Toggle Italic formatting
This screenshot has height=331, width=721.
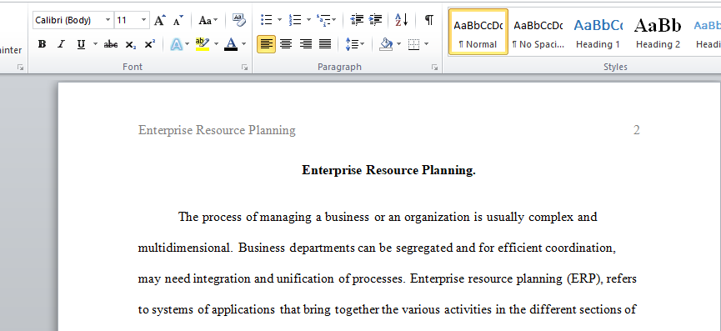(61, 44)
